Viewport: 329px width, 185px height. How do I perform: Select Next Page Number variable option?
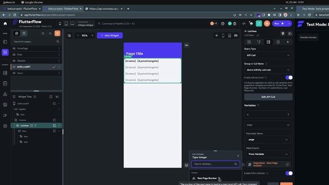click(207, 178)
